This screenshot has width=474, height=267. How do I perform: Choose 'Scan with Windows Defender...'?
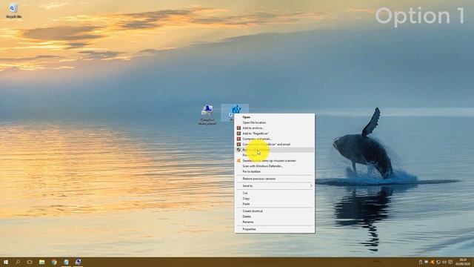[275, 166]
